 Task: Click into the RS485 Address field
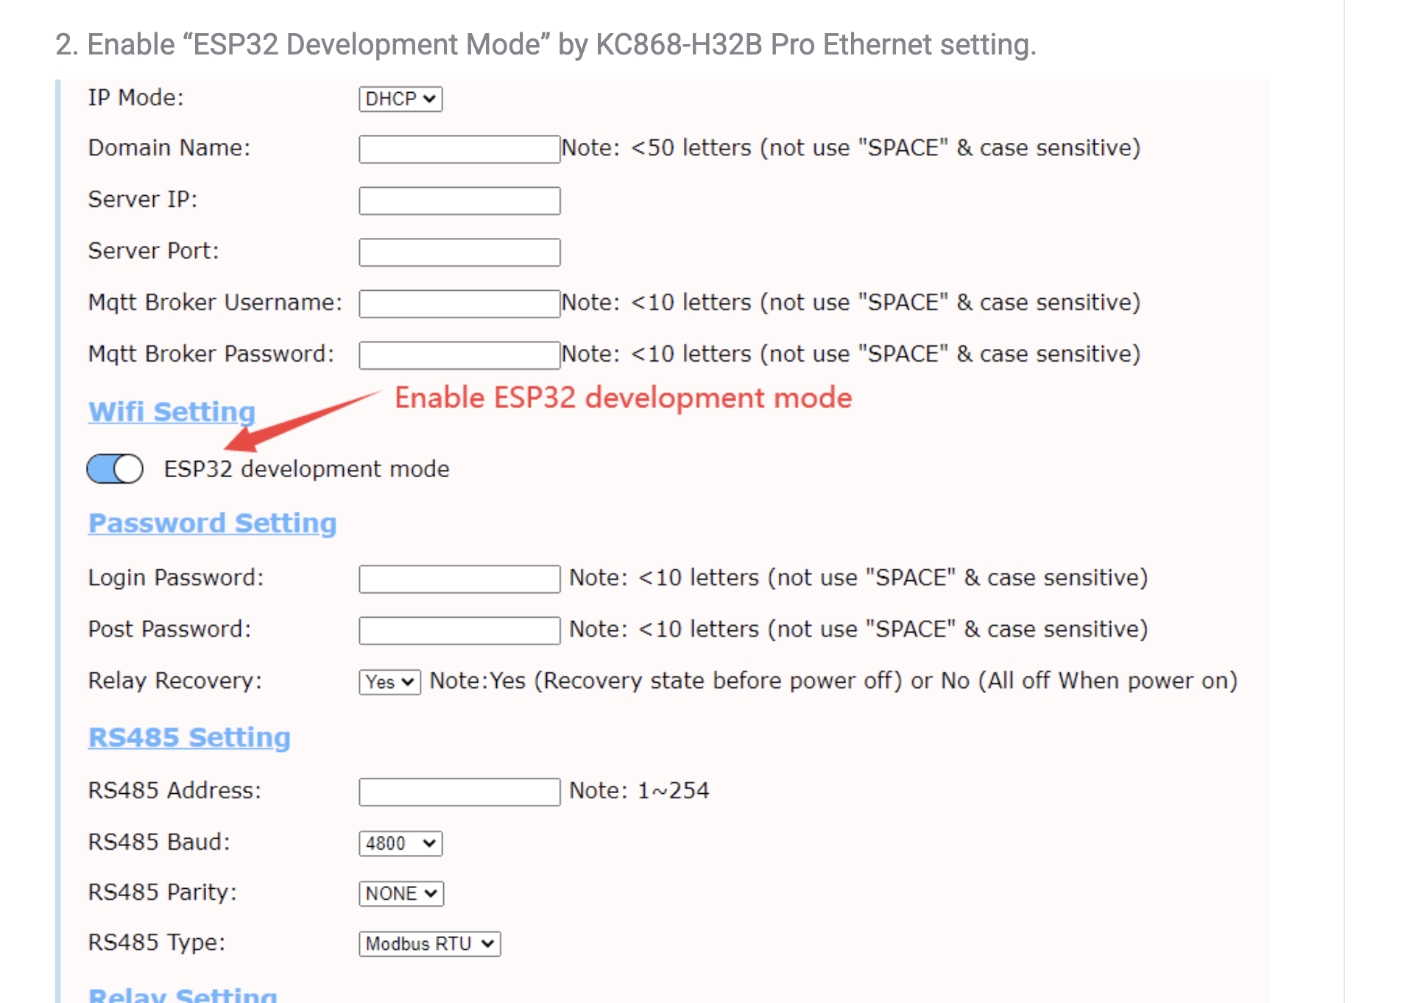459,792
